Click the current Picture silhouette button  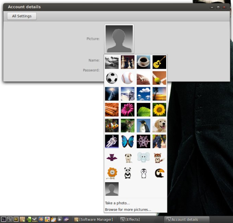[119, 39]
